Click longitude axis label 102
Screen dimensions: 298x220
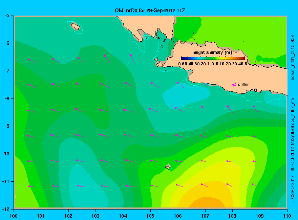pos(68,216)
